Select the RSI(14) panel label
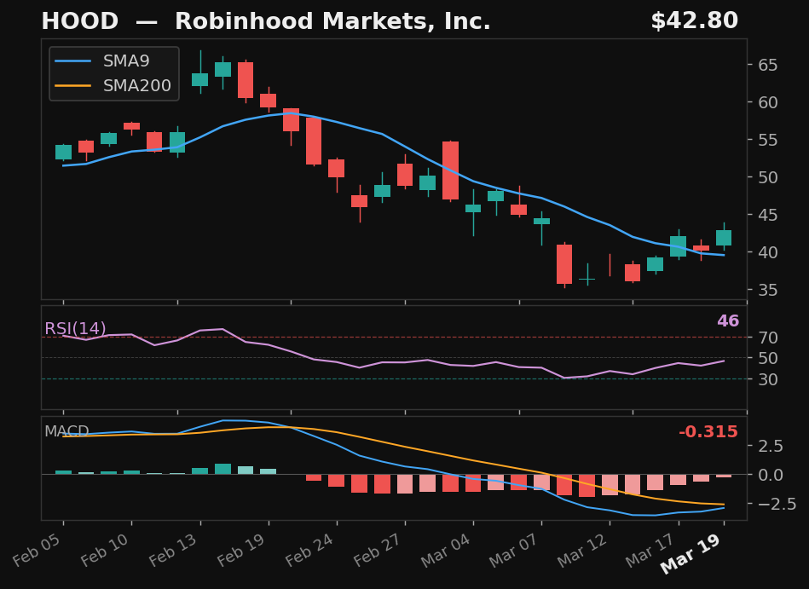809x589 pixels. tap(75, 328)
